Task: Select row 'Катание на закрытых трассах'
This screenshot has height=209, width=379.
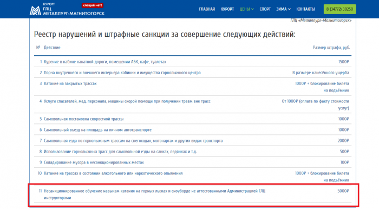Action: coord(193,87)
